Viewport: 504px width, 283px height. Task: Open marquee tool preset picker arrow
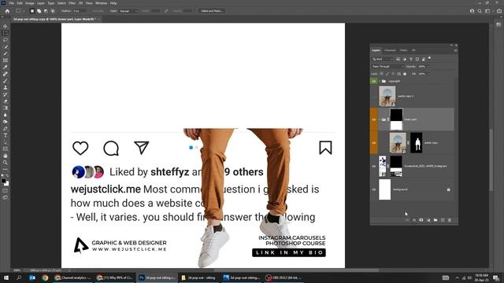pos(24,11)
